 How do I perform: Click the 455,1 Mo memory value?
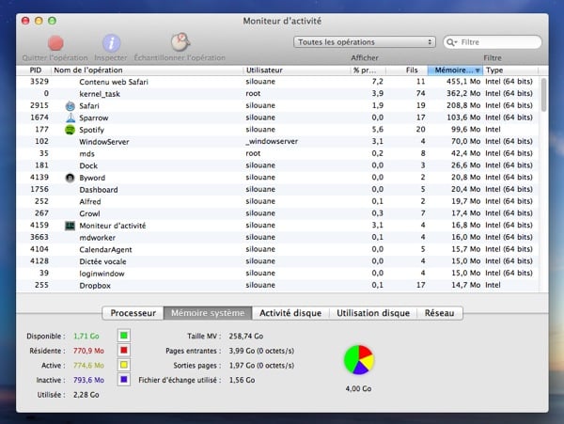point(463,82)
